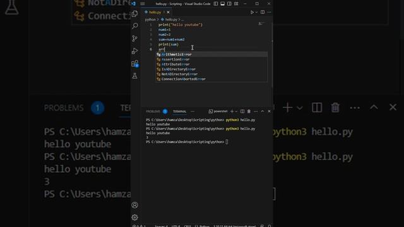
Task: Select ArithmeticError suggestion
Action: pos(212,54)
